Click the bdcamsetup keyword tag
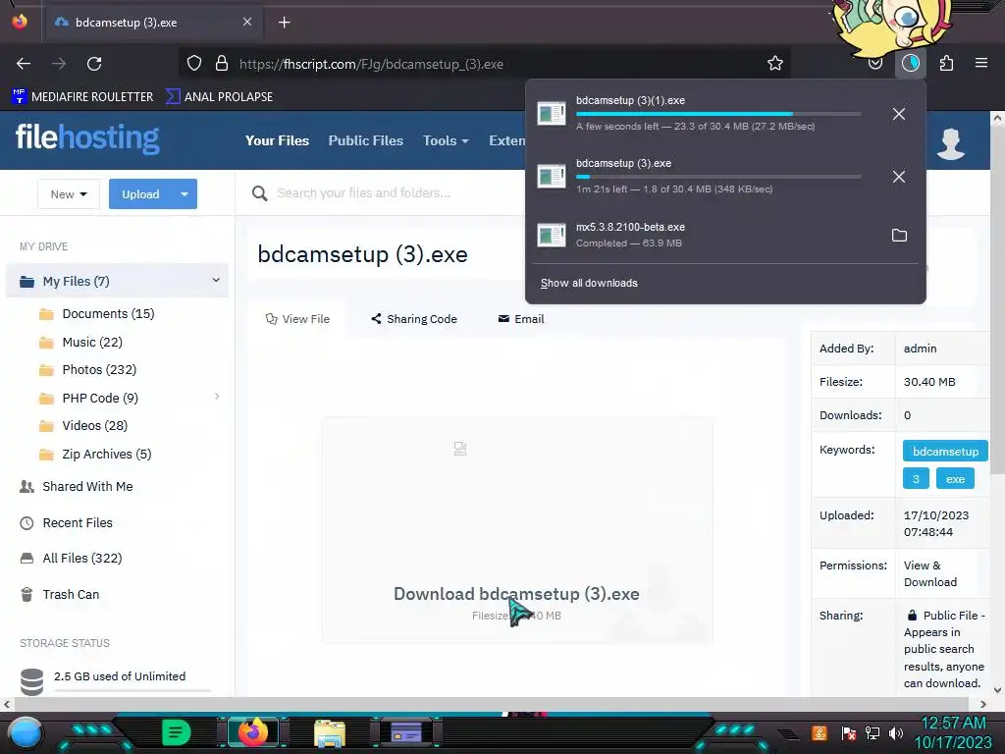 click(945, 451)
